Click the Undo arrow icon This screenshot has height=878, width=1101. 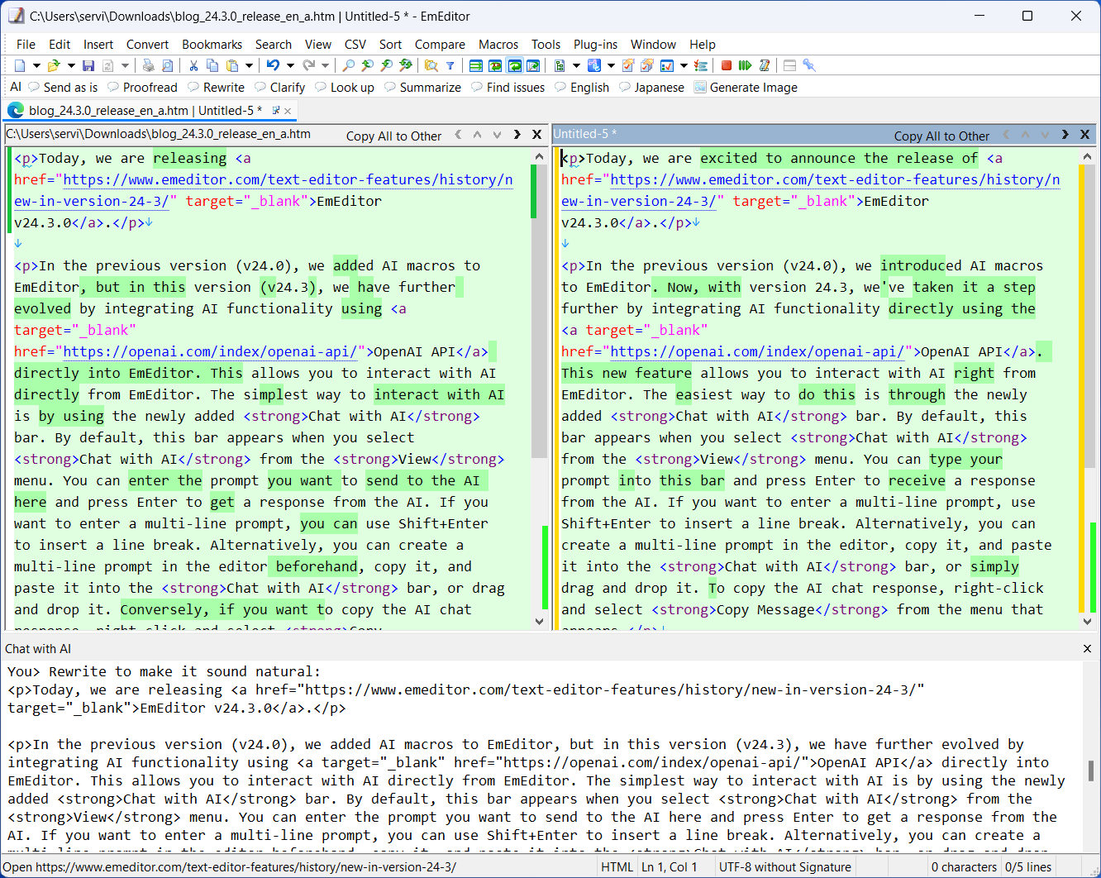point(272,65)
